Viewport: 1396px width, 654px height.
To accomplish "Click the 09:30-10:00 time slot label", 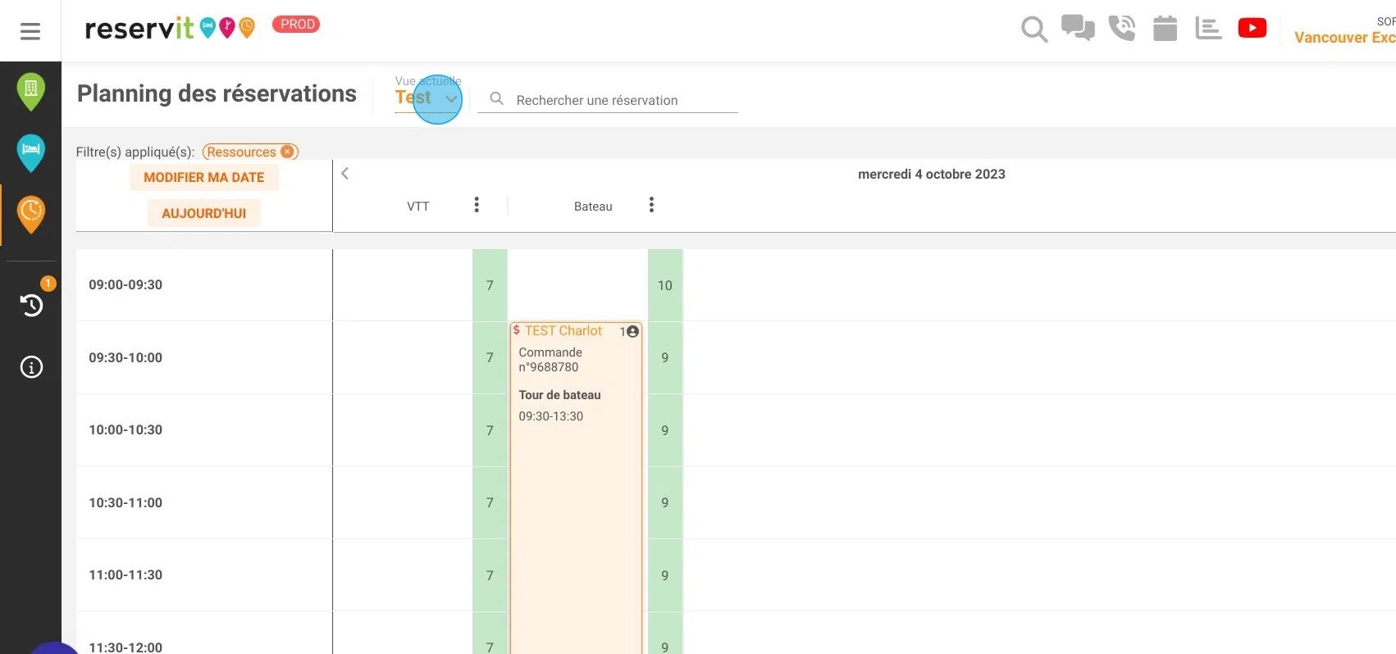I will [x=125, y=357].
